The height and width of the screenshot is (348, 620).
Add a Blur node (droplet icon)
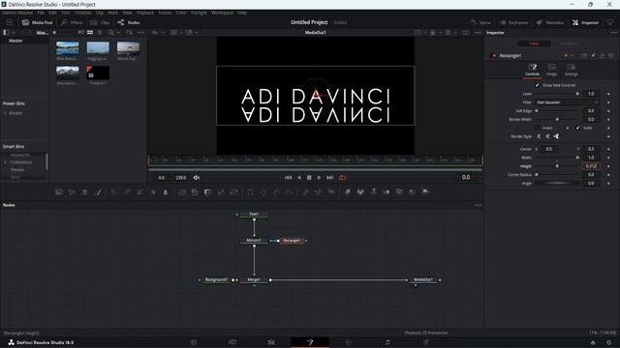pyautogui.click(x=166, y=192)
